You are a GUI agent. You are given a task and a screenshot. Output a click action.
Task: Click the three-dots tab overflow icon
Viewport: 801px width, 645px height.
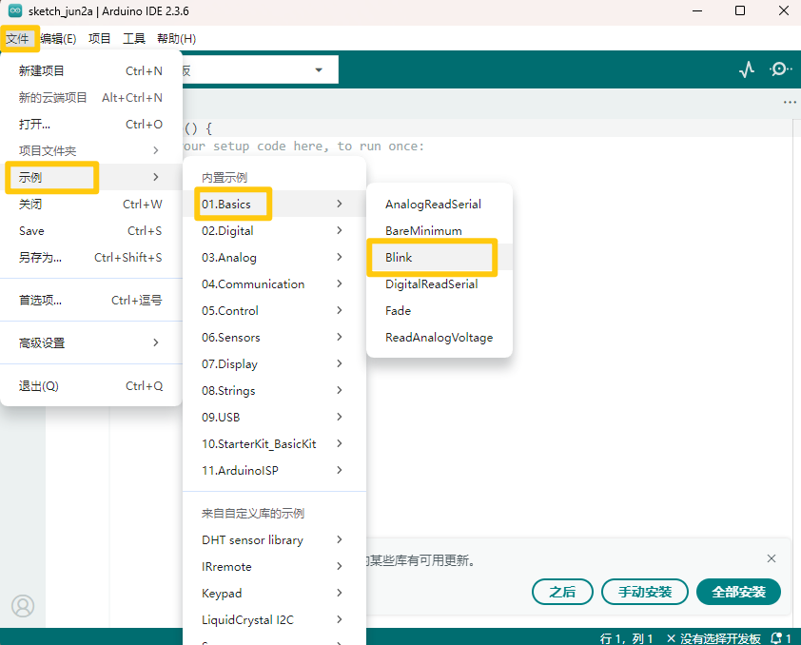tap(790, 102)
